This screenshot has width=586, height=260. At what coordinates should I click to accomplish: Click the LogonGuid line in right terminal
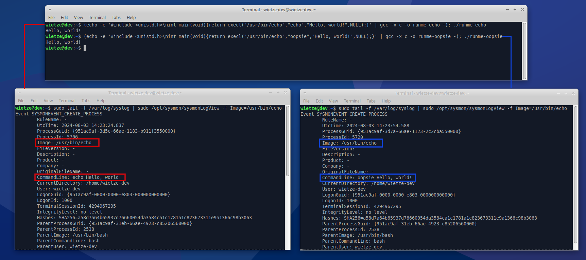point(389,195)
